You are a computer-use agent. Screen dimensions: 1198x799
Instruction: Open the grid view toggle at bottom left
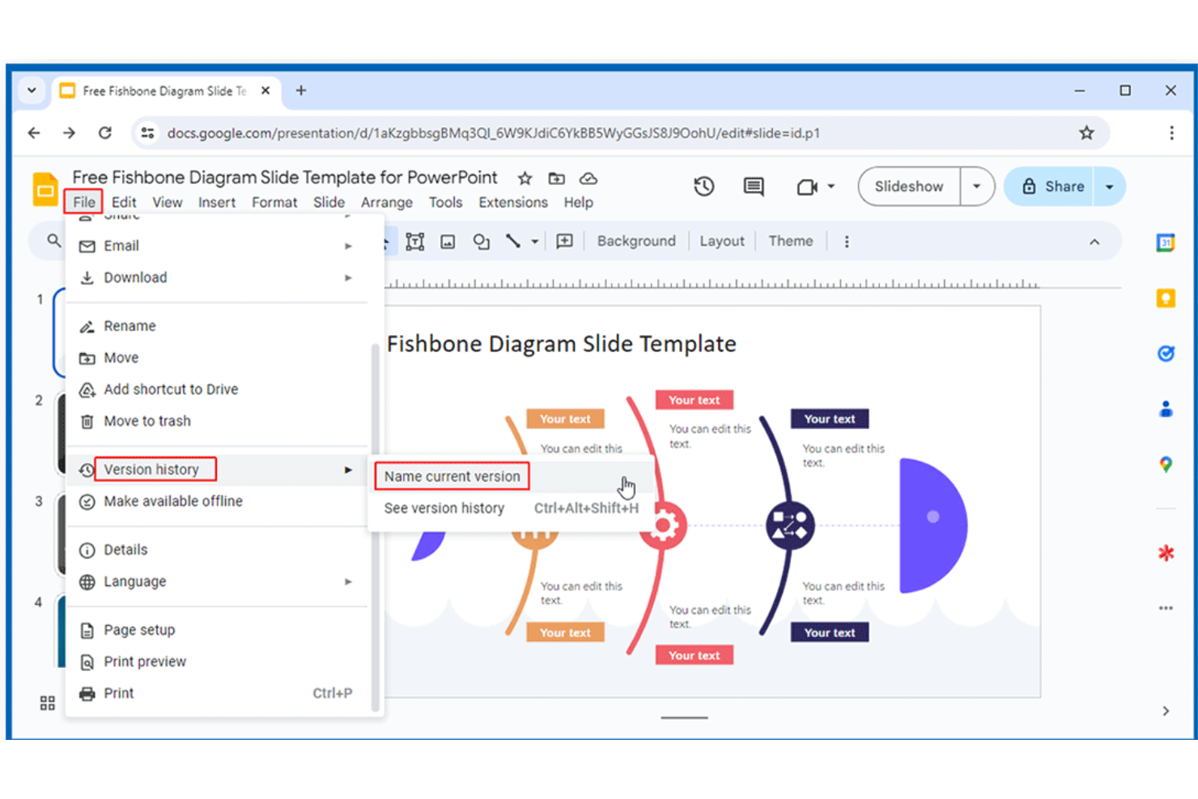[x=46, y=702]
